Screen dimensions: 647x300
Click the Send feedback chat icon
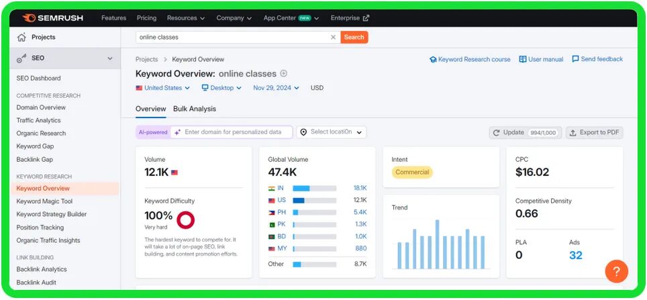(575, 59)
